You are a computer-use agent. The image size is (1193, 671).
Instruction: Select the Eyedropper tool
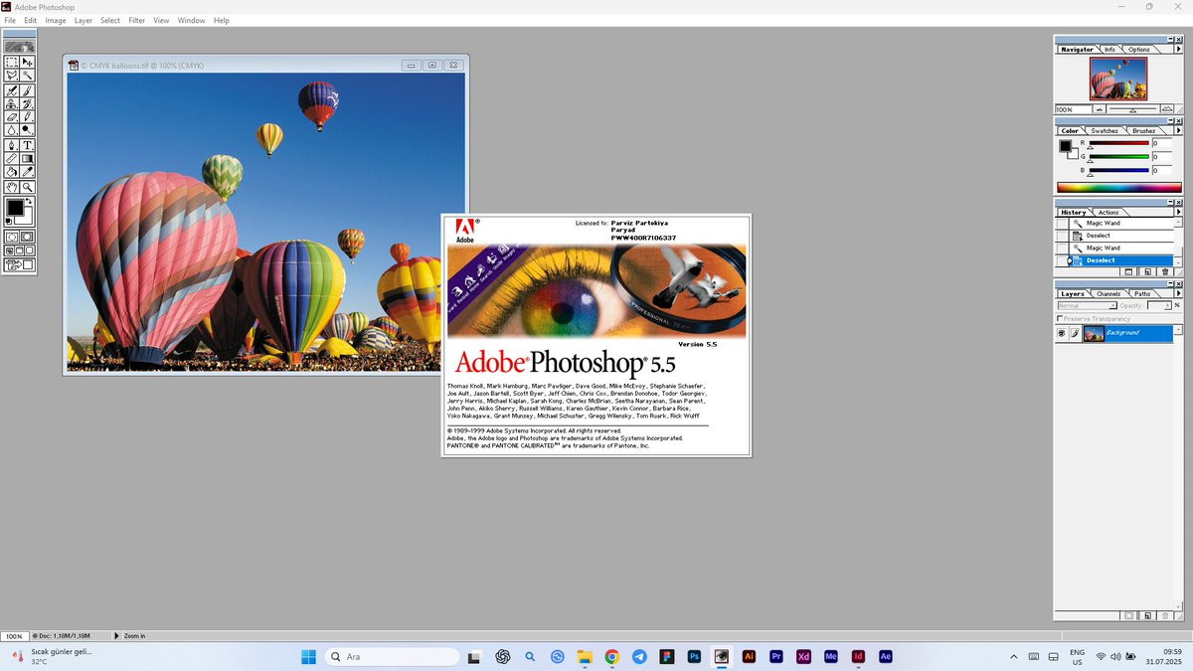27,170
